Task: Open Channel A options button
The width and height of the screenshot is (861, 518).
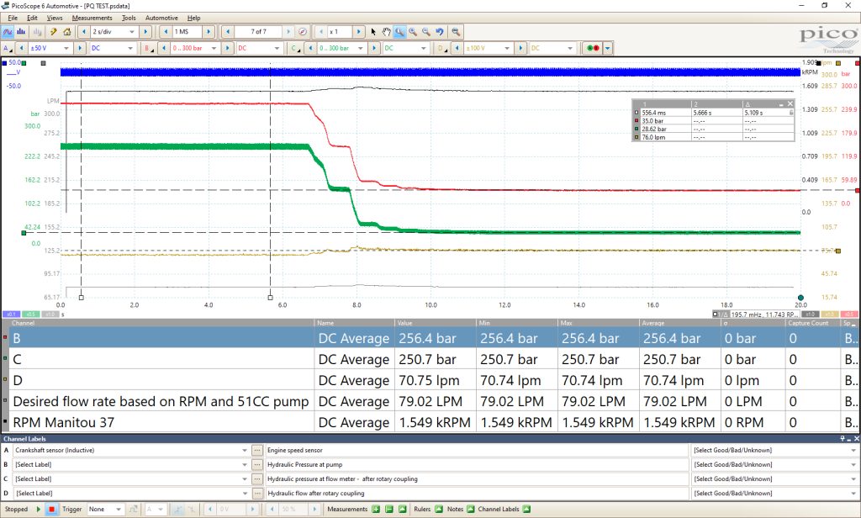Action: click(8, 48)
